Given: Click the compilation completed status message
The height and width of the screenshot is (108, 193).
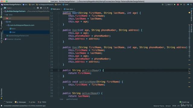Looking at the screenshot, I should pos(25,106).
